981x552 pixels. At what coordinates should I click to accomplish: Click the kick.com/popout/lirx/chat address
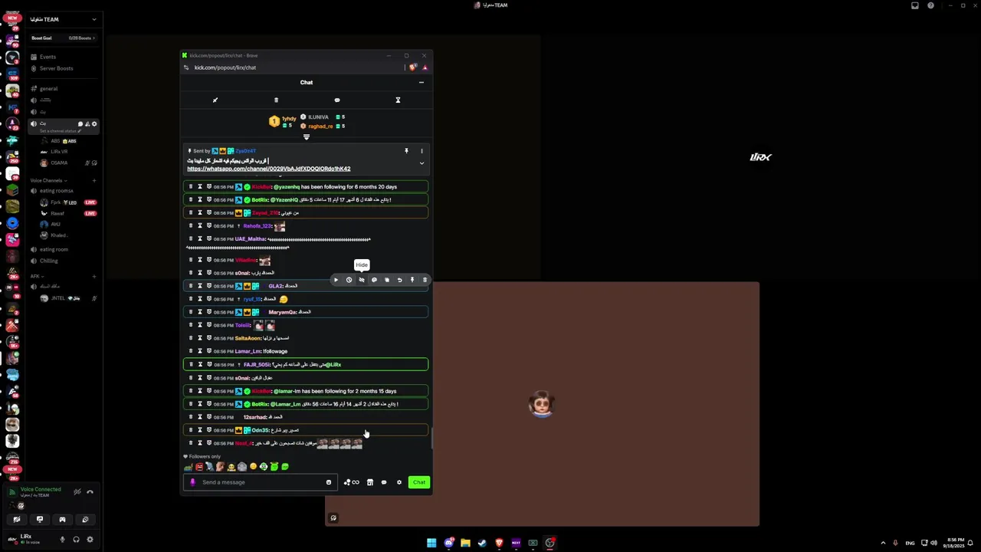tap(225, 67)
